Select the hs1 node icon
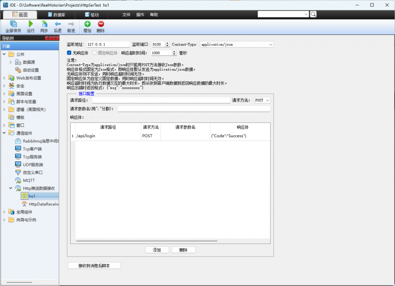Image resolution: width=395 pixels, height=286 pixels. [x=24, y=196]
